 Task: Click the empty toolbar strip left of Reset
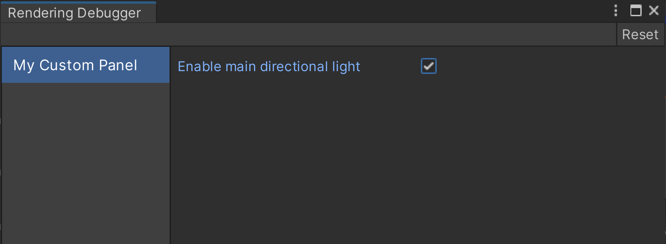306,35
